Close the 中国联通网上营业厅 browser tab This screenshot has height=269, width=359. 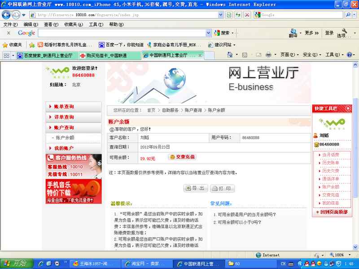[x=200, y=55]
